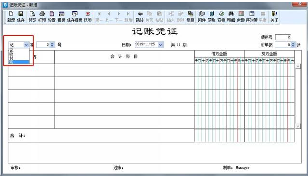
Task: Print the voucher using the 打印 icon
Action: click(x=42, y=16)
